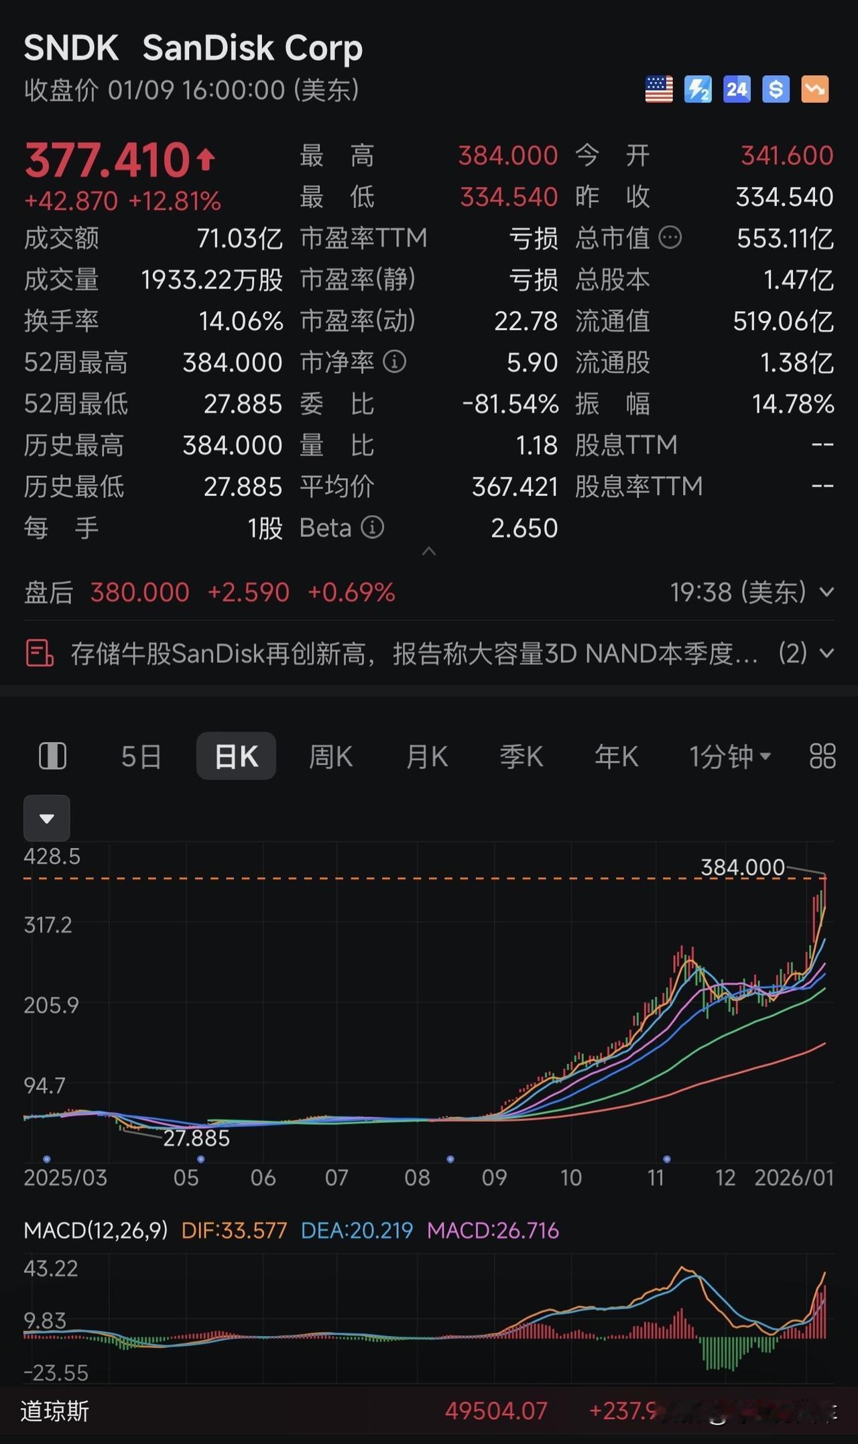
Task: Switch to the 周K chart tab
Action: [x=330, y=757]
